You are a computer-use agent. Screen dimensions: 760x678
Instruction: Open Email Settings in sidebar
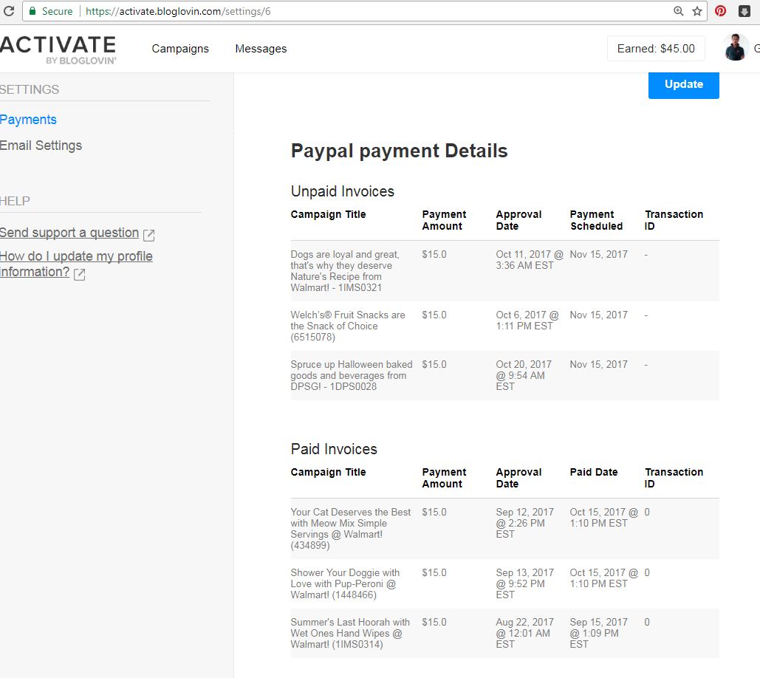(41, 145)
